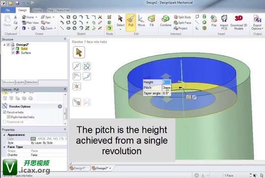Image resolution: width=265 pixels, height=178 pixels.
Task: Insert a sphere primitive
Action: (x=204, y=22)
